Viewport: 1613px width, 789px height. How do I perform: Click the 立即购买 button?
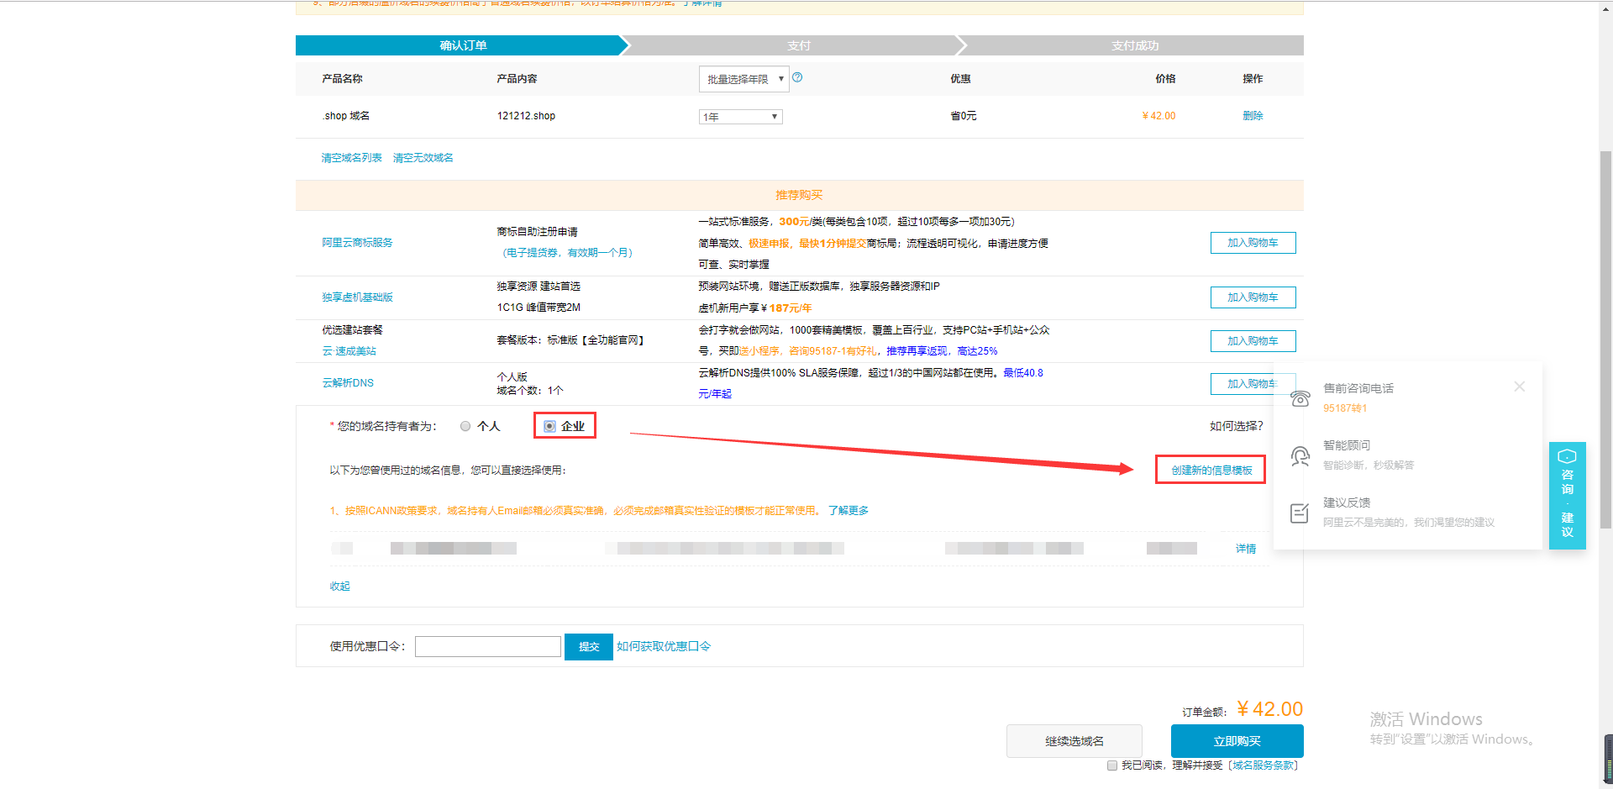[1237, 741]
